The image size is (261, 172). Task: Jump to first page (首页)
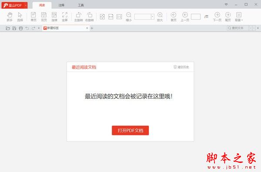pos(174,17)
